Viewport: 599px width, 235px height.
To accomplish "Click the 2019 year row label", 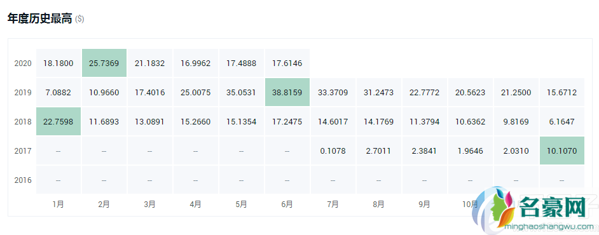I will point(22,92).
